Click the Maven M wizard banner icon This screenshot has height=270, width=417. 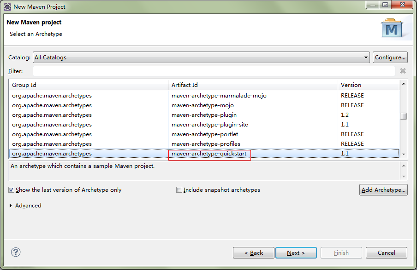(392, 29)
